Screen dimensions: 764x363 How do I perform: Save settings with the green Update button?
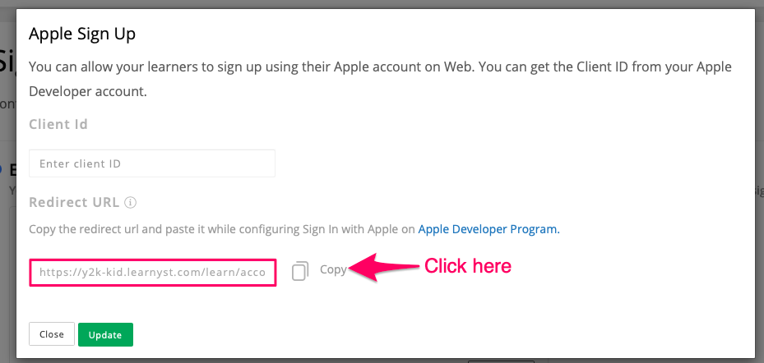click(x=105, y=335)
